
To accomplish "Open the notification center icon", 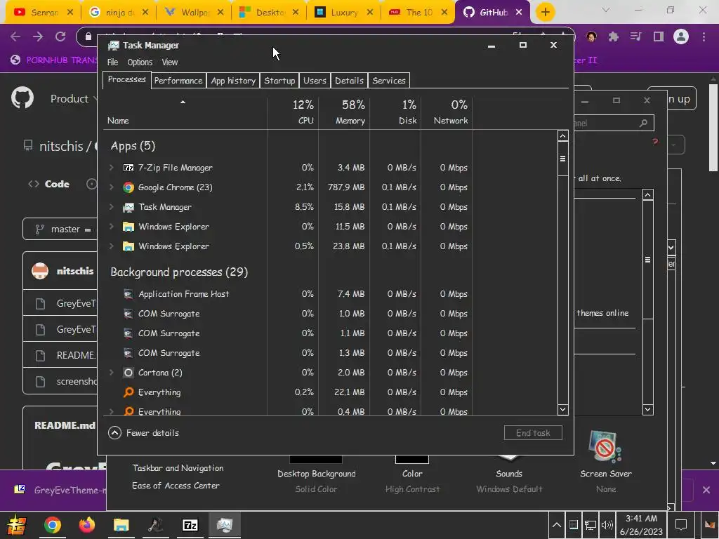I will (x=681, y=525).
